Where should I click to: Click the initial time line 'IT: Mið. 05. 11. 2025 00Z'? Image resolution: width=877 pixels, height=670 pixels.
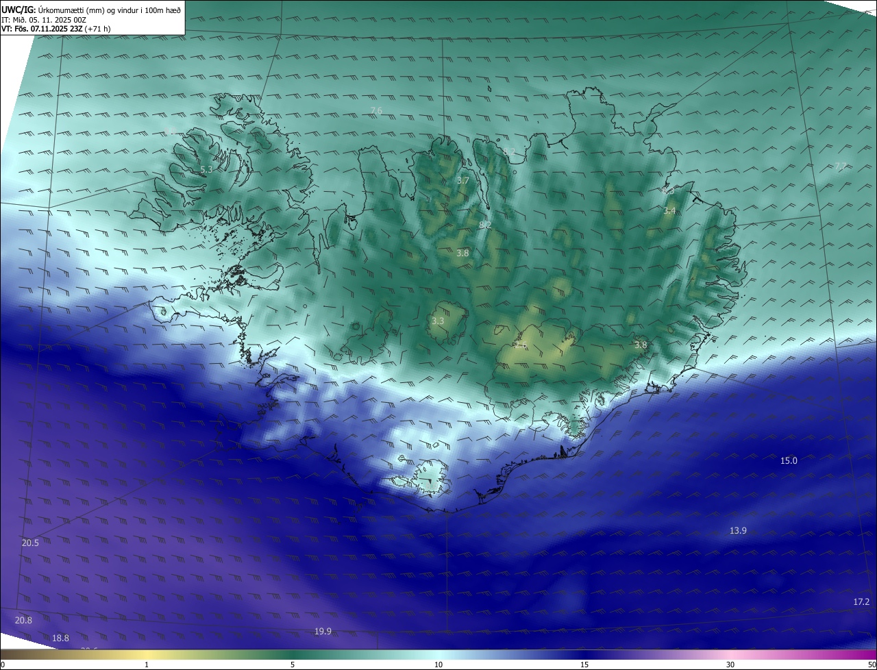tap(44, 20)
